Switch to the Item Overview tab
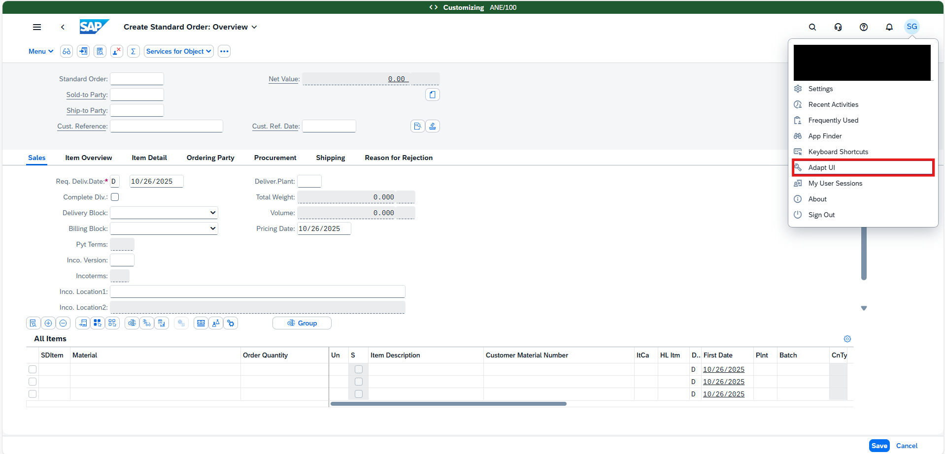The width and height of the screenshot is (945, 454). coord(89,158)
